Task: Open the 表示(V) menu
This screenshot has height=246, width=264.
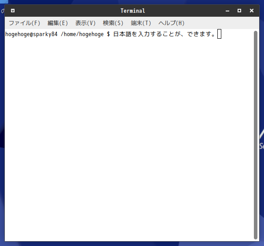Action: click(x=85, y=23)
